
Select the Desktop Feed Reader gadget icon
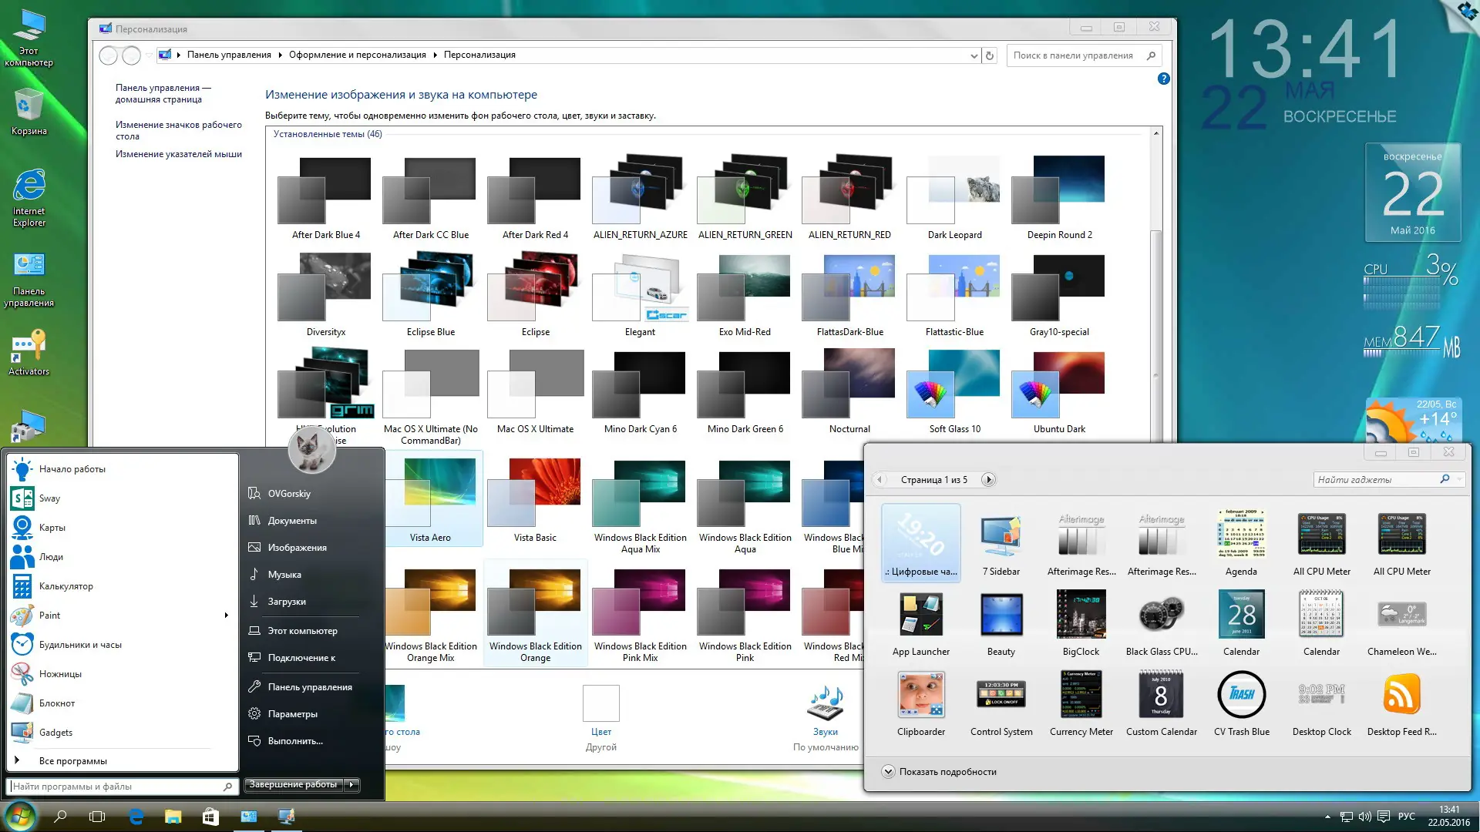point(1401,695)
